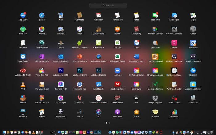
Task: Launch zoom.us
Action: click(117, 70)
